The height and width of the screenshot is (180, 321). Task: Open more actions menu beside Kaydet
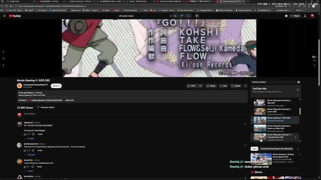[245, 86]
